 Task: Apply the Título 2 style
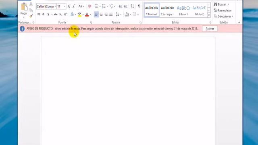(199, 10)
